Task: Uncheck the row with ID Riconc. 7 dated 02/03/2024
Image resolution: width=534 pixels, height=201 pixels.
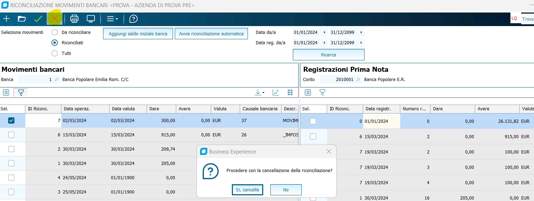Action: [11, 121]
